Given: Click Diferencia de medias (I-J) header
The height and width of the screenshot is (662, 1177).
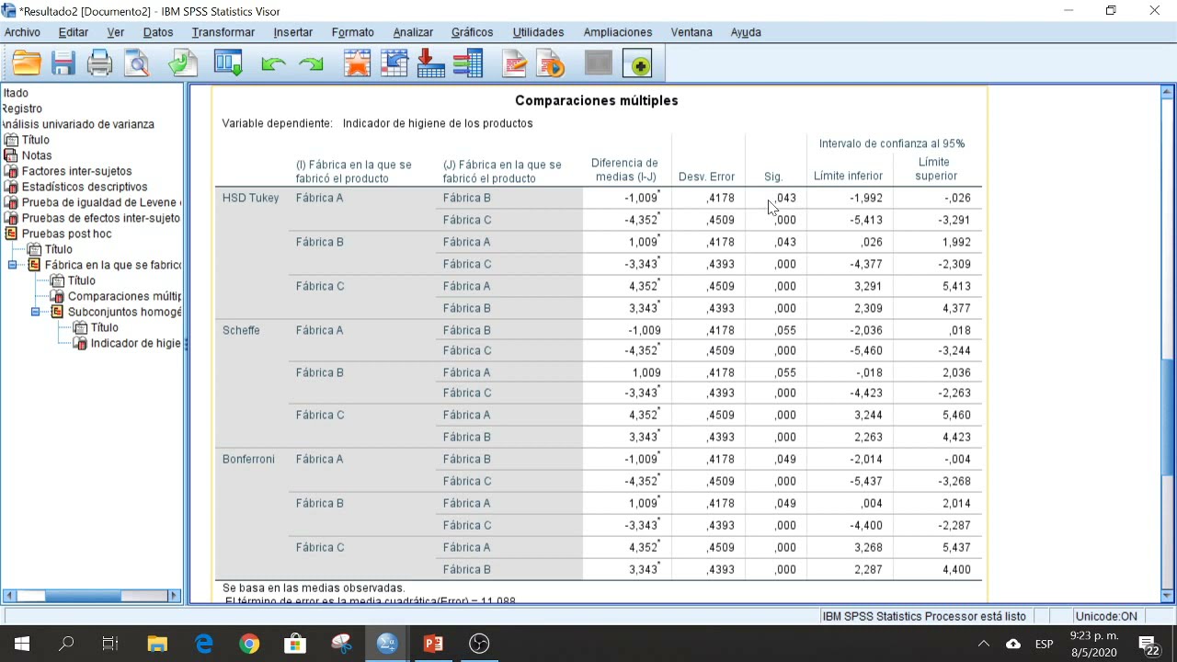Looking at the screenshot, I should (x=624, y=170).
